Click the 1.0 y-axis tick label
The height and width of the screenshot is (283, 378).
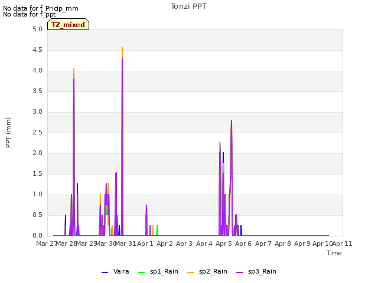click(x=37, y=194)
